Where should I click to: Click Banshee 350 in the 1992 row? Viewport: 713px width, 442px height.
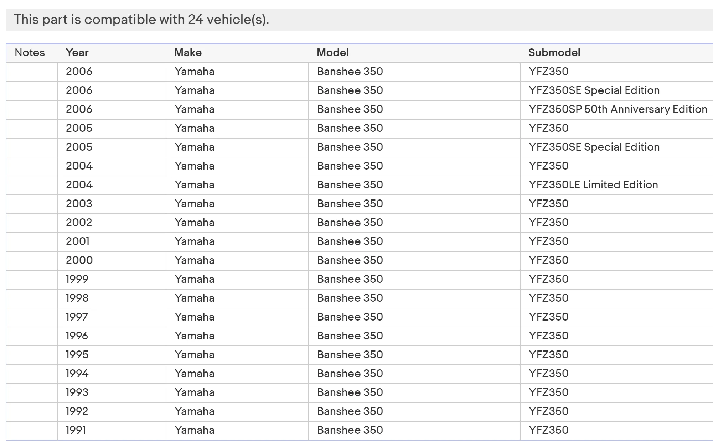tap(350, 411)
